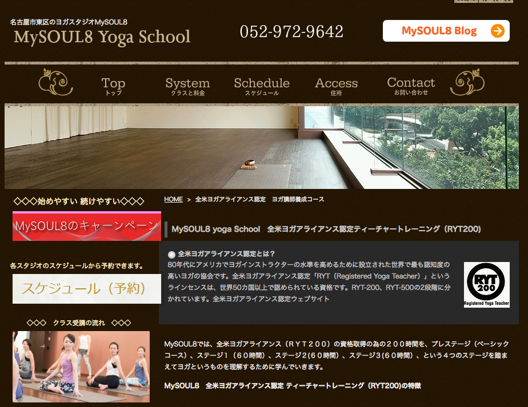This screenshot has height=407, width=528.
Task: Click the left Ganesha elephant icon
Action: (55, 82)
